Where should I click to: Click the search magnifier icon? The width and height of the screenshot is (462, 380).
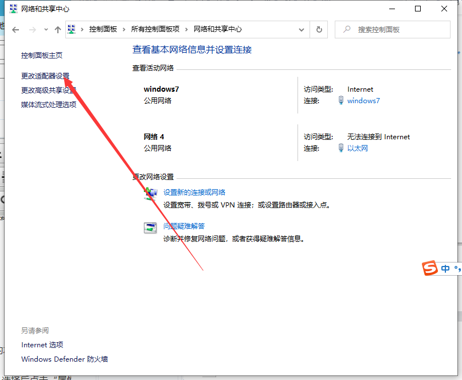pos(346,29)
